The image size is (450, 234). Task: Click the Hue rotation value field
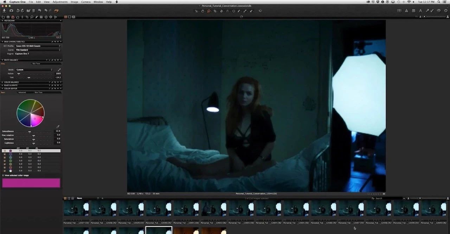[57, 135]
